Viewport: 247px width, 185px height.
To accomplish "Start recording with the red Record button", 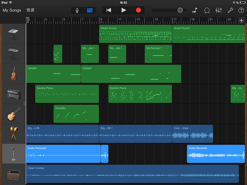I will pyautogui.click(x=138, y=10).
